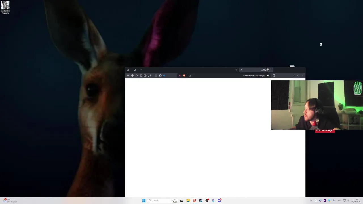
Task: Bookmark this page with bookmark icon
Action: point(274,76)
